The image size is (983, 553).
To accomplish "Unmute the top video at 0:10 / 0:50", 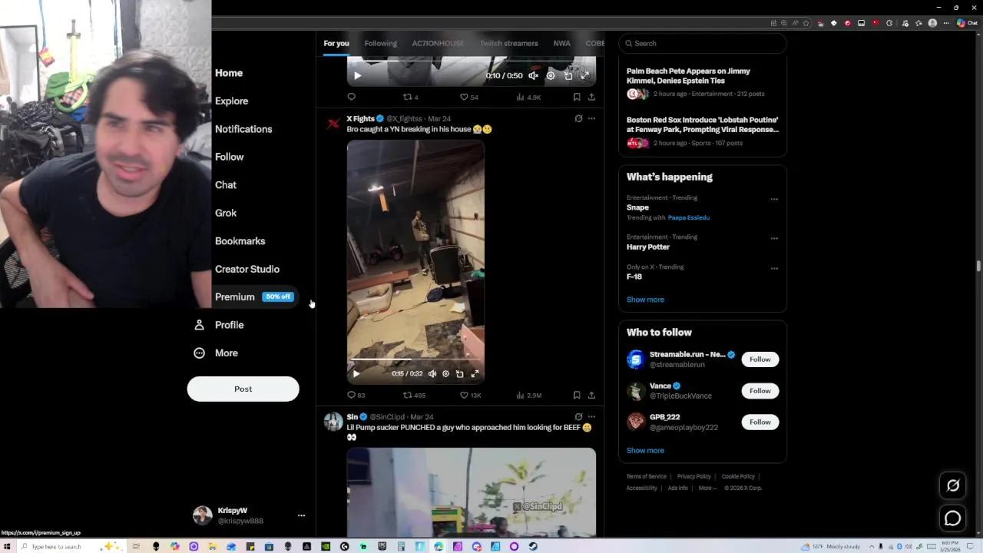I will [534, 76].
